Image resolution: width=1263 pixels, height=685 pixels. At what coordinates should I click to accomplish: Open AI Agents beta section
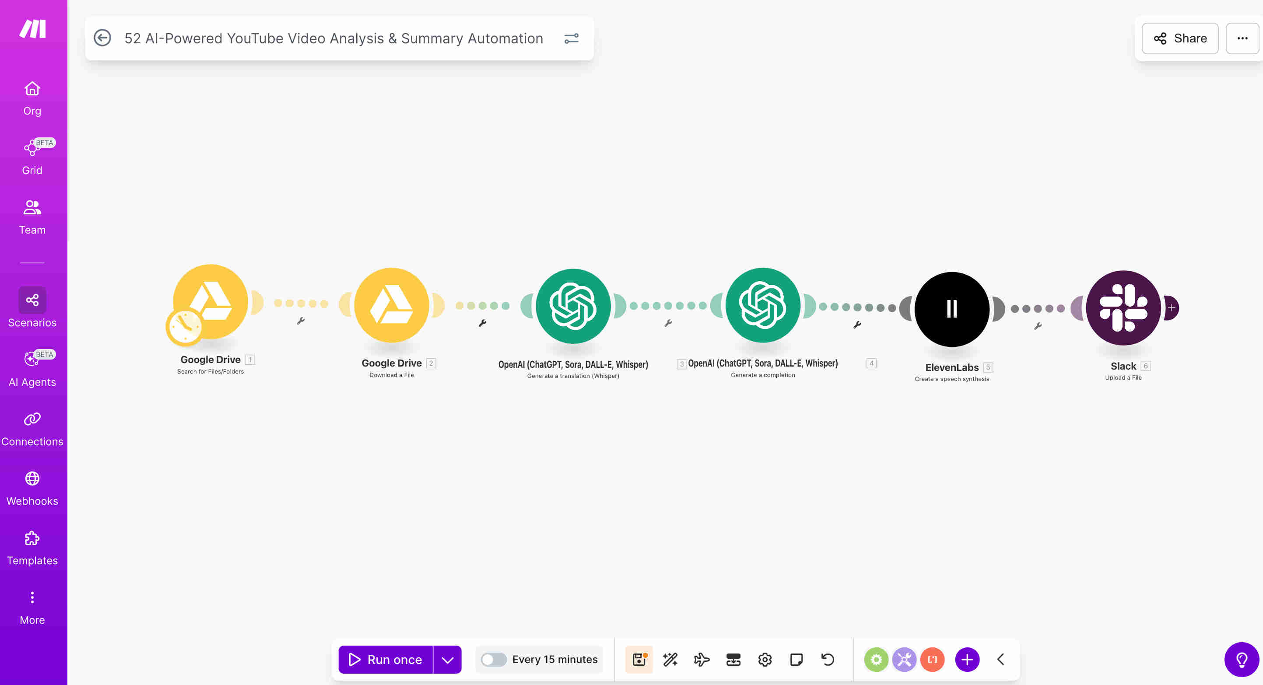point(32,368)
